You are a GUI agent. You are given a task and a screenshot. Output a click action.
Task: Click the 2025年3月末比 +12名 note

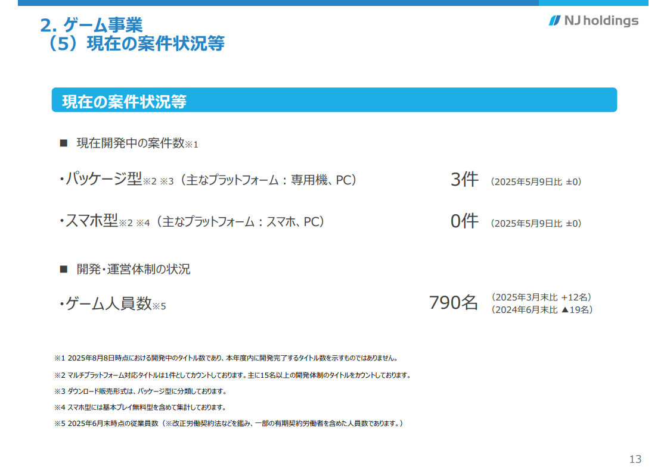click(x=541, y=297)
